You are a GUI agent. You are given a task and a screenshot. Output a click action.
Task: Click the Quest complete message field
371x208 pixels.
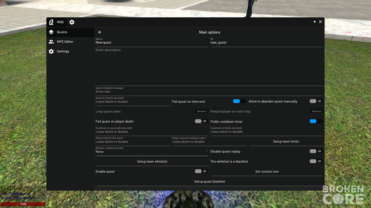coord(209,91)
